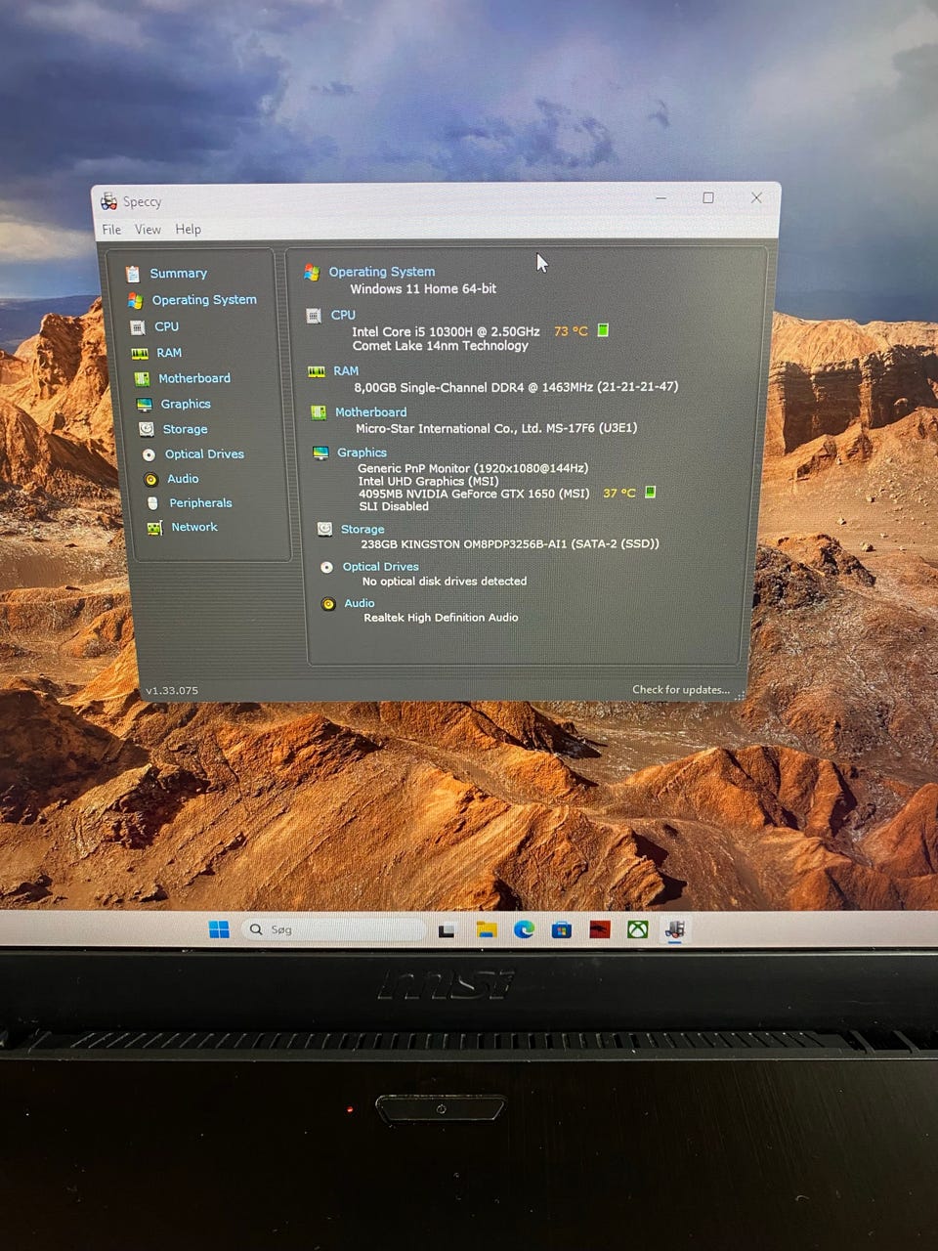The image size is (938, 1251).
Task: Select Network in the sidebar
Action: [x=194, y=527]
